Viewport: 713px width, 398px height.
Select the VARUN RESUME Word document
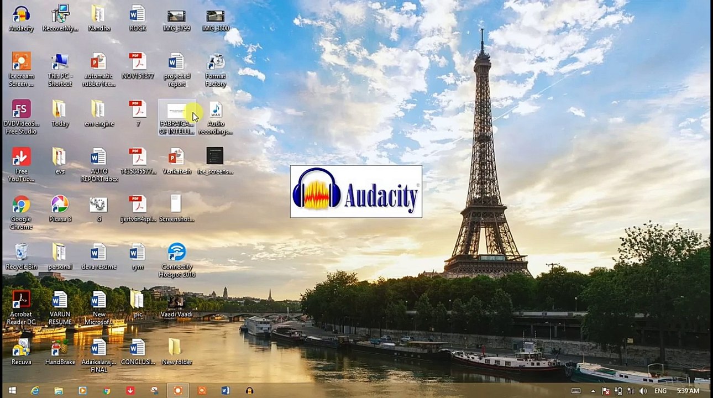60,308
